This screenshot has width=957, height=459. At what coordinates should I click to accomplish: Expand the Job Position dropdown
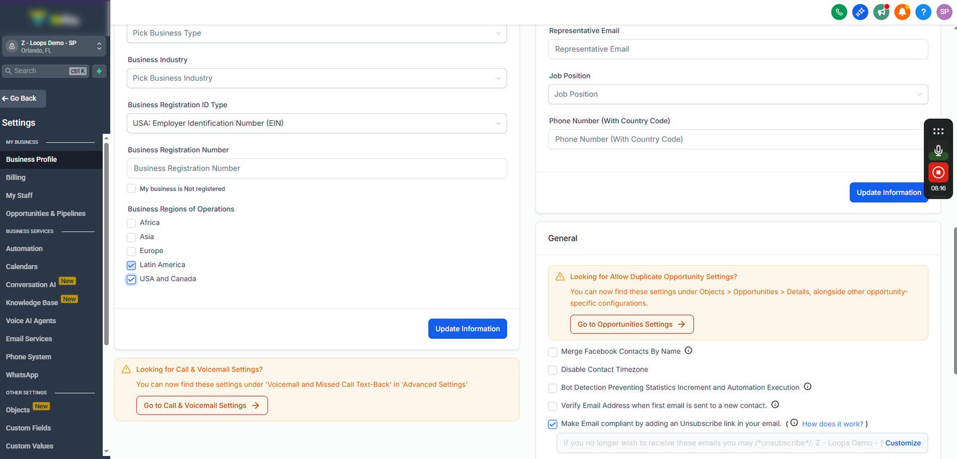738,94
